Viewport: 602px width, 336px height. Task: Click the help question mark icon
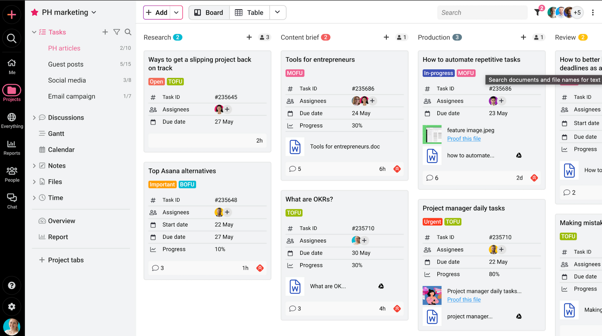11,285
